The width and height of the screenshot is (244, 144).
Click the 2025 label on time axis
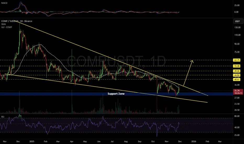pos(32,141)
